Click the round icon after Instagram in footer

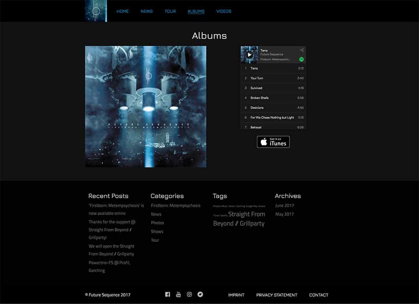click(200, 294)
